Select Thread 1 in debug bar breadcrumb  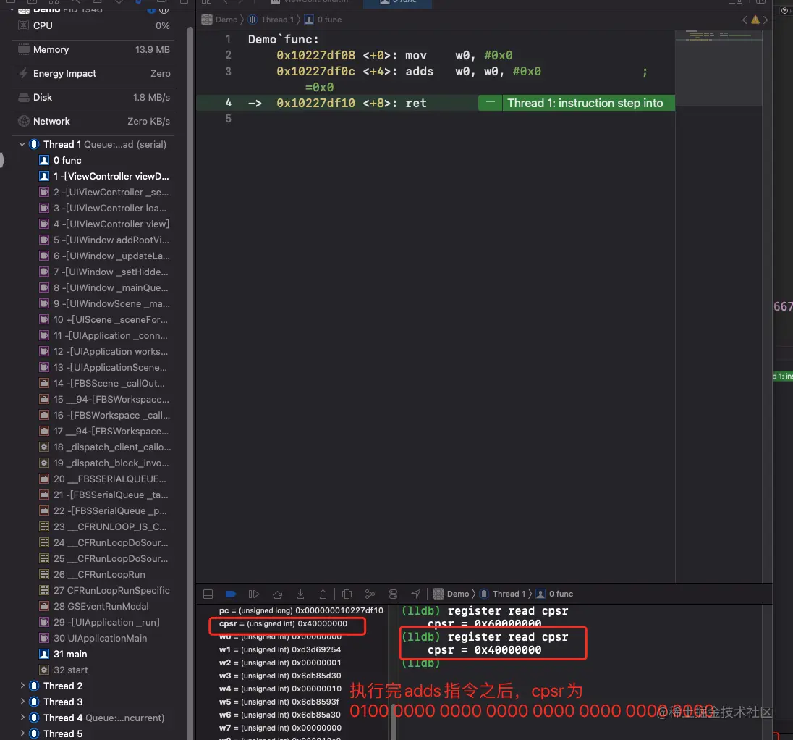(502, 594)
